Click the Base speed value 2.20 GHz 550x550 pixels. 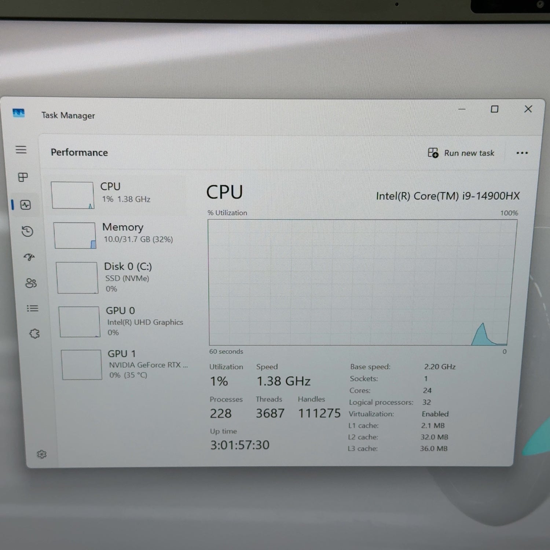(440, 367)
